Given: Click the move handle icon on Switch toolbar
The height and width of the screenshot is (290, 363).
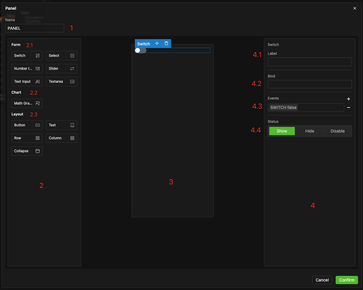Looking at the screenshot, I should (157, 44).
